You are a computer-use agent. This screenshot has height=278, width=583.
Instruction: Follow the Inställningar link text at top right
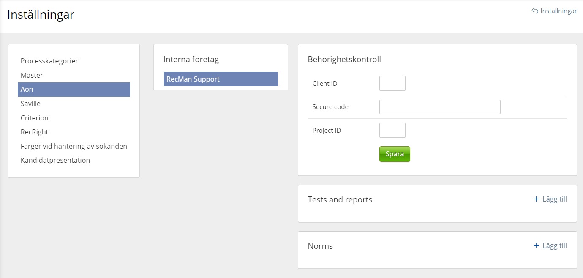tap(558, 11)
